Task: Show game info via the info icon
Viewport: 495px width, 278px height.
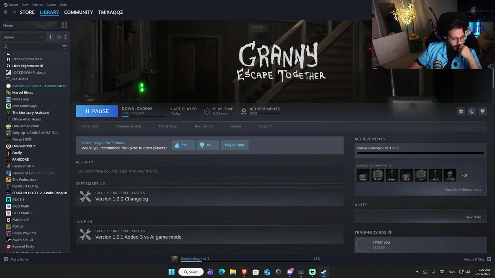Action: [472, 111]
